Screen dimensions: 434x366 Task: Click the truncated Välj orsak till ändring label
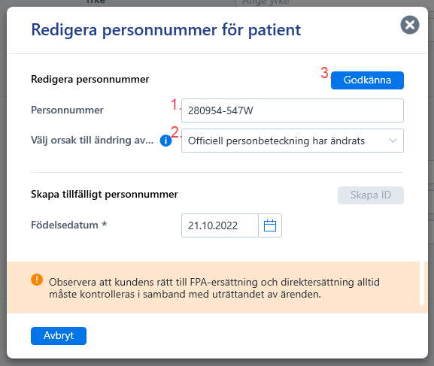(93, 140)
